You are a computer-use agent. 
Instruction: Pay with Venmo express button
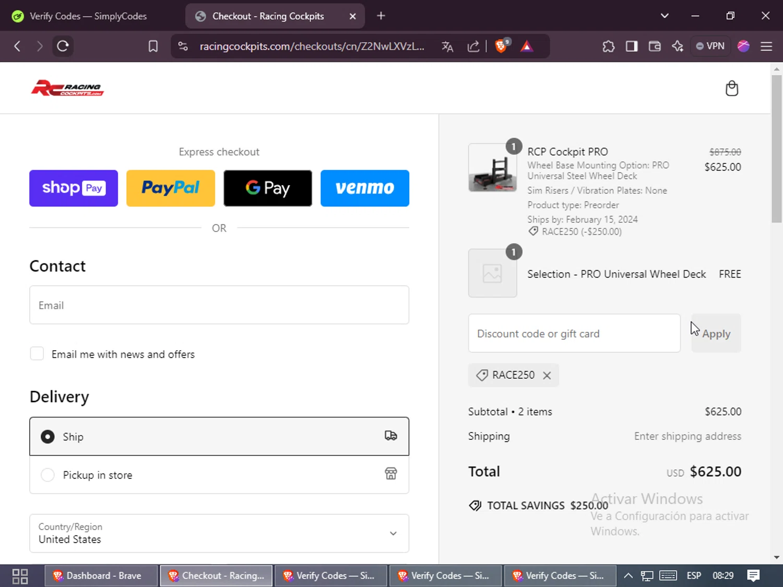click(x=365, y=188)
